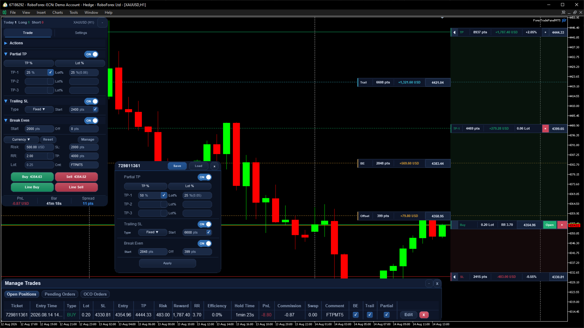Load a preset in trade popup
Screen dimensions: 584x328
tap(199, 166)
